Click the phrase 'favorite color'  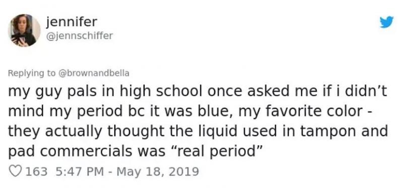[x=313, y=111]
